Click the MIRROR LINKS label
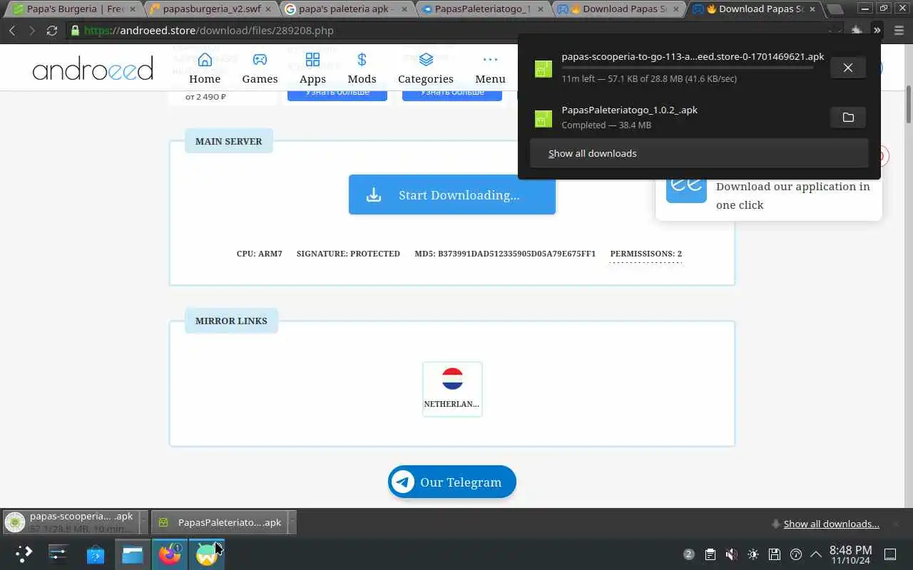 (x=231, y=321)
